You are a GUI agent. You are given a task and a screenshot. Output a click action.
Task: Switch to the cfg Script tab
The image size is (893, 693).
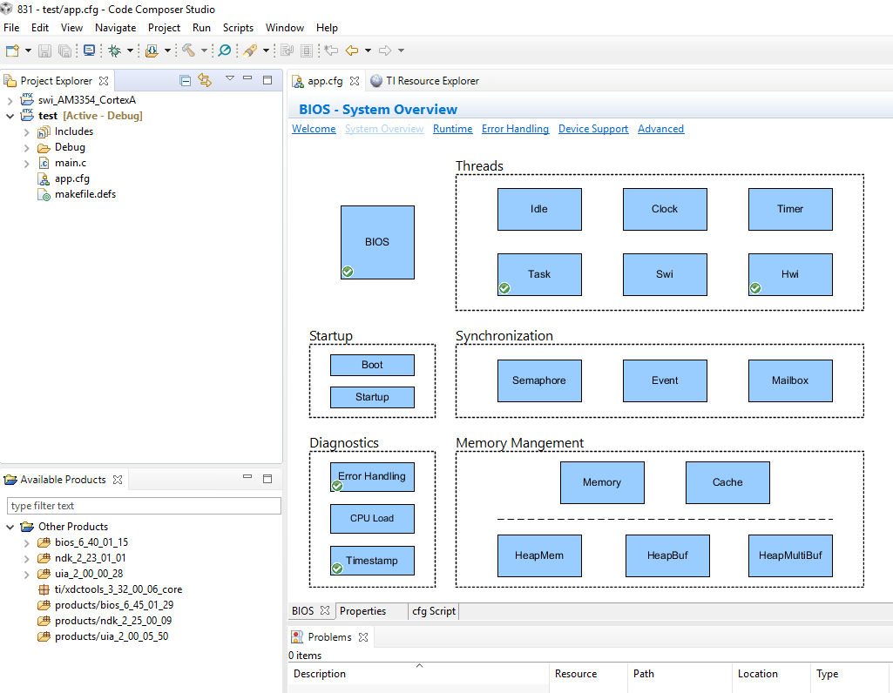pyautogui.click(x=433, y=611)
